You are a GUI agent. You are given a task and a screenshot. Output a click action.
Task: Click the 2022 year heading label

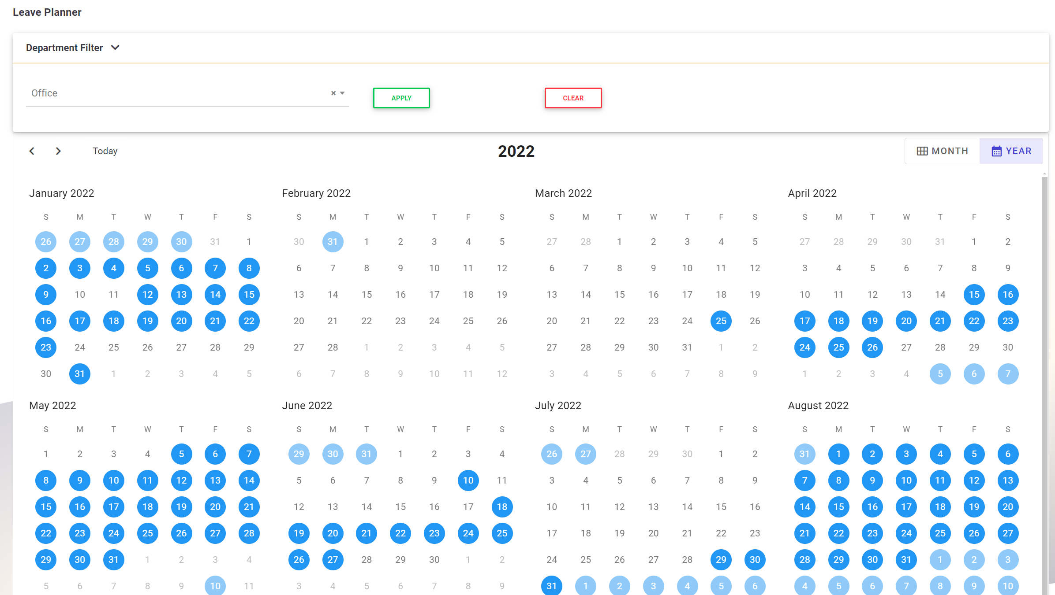coord(516,152)
